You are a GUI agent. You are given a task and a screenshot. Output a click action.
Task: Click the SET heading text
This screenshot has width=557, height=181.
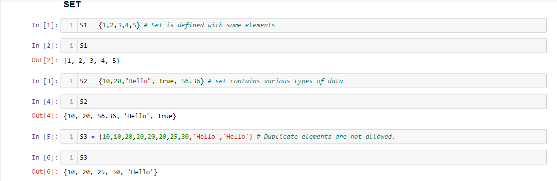pyautogui.click(x=72, y=4)
